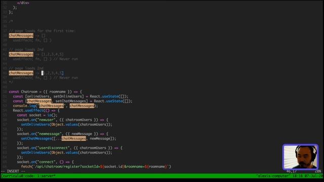Click highlighted 'chatMessages' inside the spread array
Viewport: 324px width, 182px height.
[73, 139]
